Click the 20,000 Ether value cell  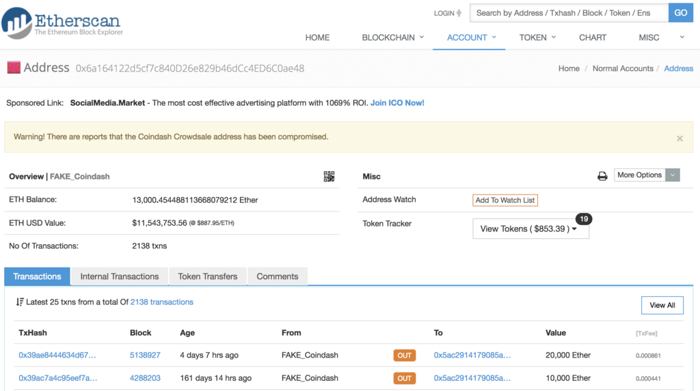[x=568, y=356]
